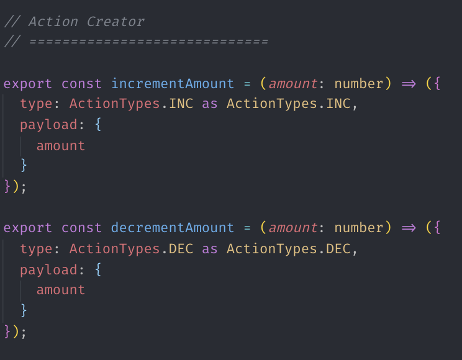Click red "ActionTypes" before ".INC as"
Screen dimensions: 462x360
click(x=115, y=104)
